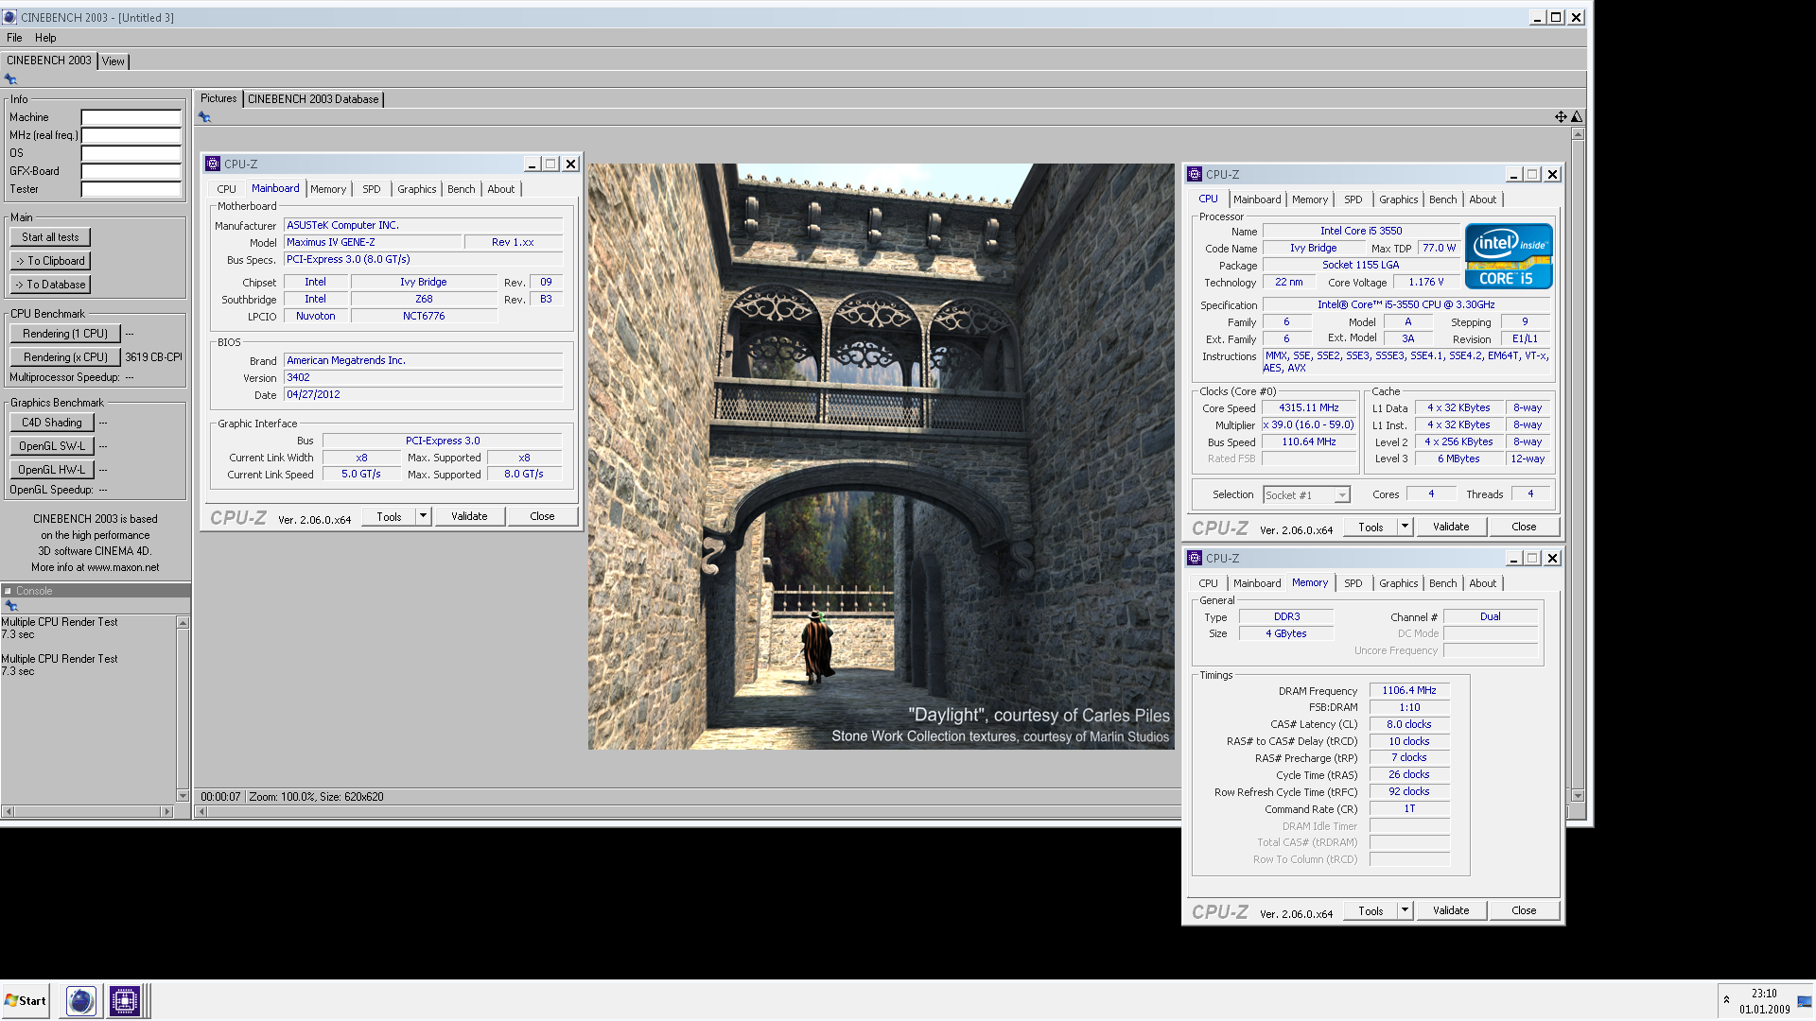Viewport: 1816px width, 1021px height.
Task: Open the globe browser icon in taskbar
Action: pyautogui.click(x=80, y=1000)
